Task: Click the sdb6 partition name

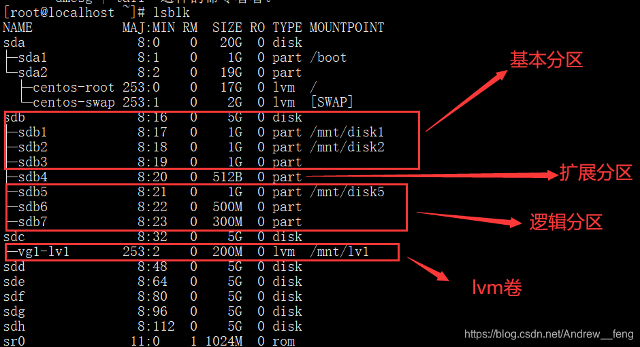Action: pos(33,207)
